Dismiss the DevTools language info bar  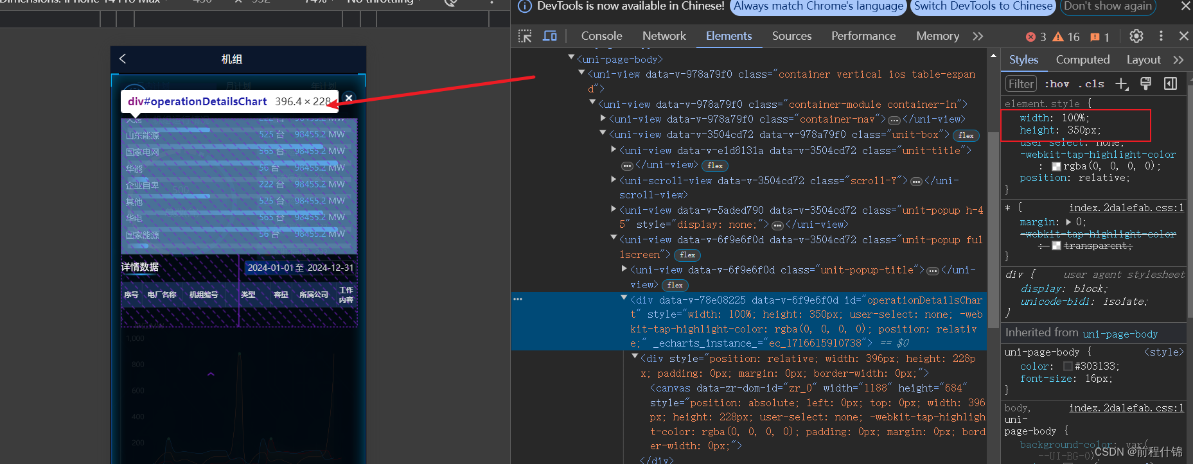pos(1185,6)
